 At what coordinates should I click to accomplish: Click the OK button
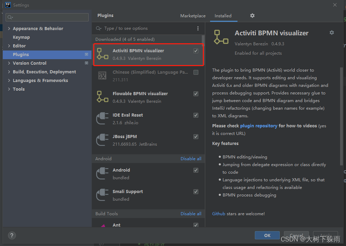[267, 235]
